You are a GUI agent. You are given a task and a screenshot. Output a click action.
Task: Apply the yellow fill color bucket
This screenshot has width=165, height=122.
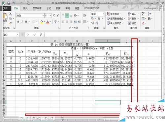pyautogui.click(x=42, y=22)
